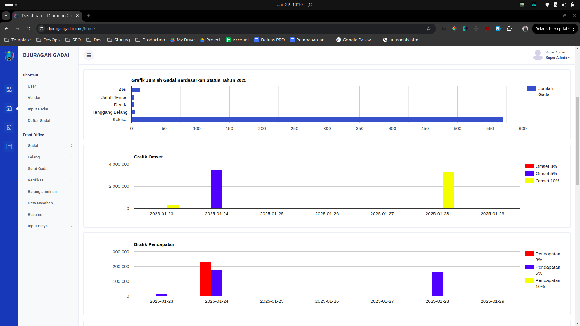Bookmark this page with star icon
580x326 pixels.
(x=429, y=29)
